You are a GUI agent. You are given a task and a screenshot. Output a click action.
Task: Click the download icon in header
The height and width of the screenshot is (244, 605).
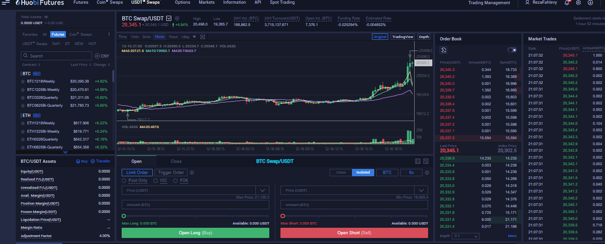pyautogui.click(x=590, y=3)
